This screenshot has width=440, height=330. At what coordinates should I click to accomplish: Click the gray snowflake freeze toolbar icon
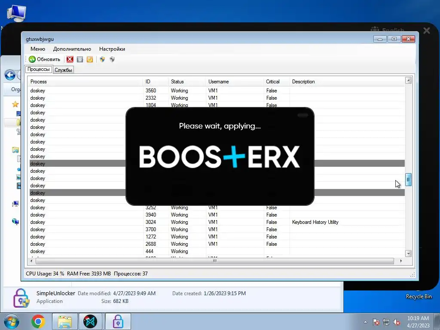coord(80,59)
